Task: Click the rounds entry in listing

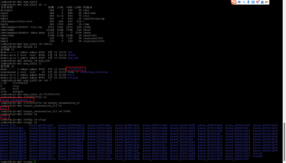Action: coord(258,156)
